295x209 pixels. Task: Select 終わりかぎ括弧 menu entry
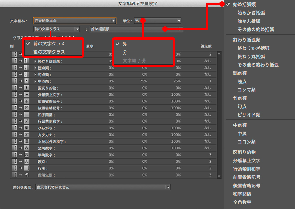click(253, 48)
